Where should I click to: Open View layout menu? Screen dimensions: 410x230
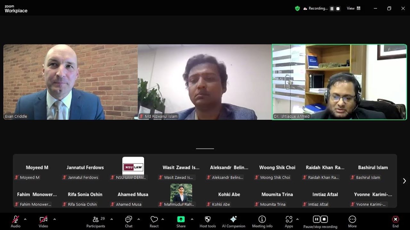[354, 9]
